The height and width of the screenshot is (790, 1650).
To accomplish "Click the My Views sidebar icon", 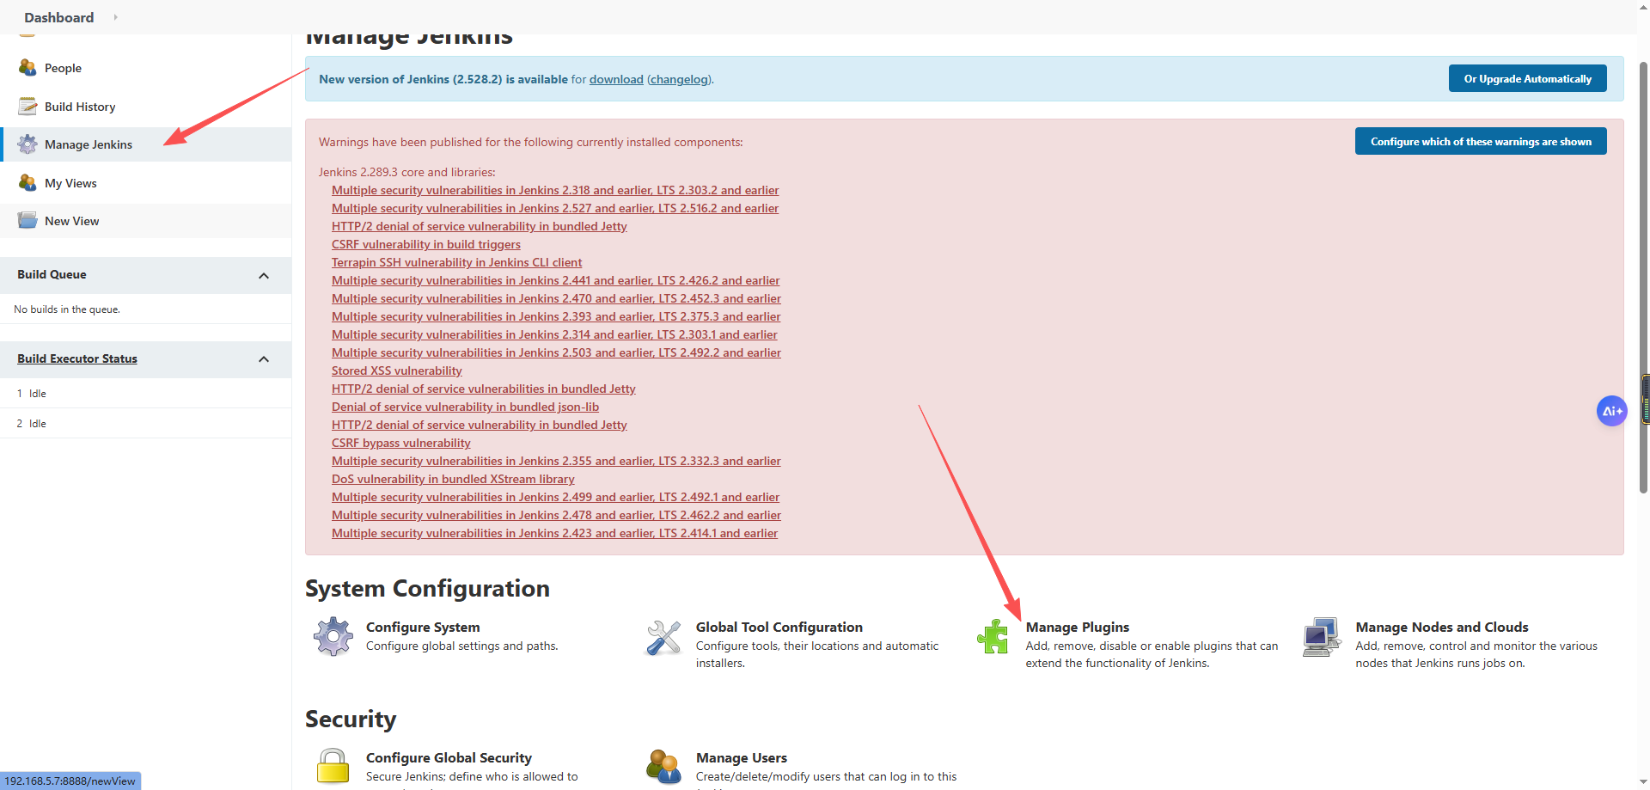I will pos(27,183).
